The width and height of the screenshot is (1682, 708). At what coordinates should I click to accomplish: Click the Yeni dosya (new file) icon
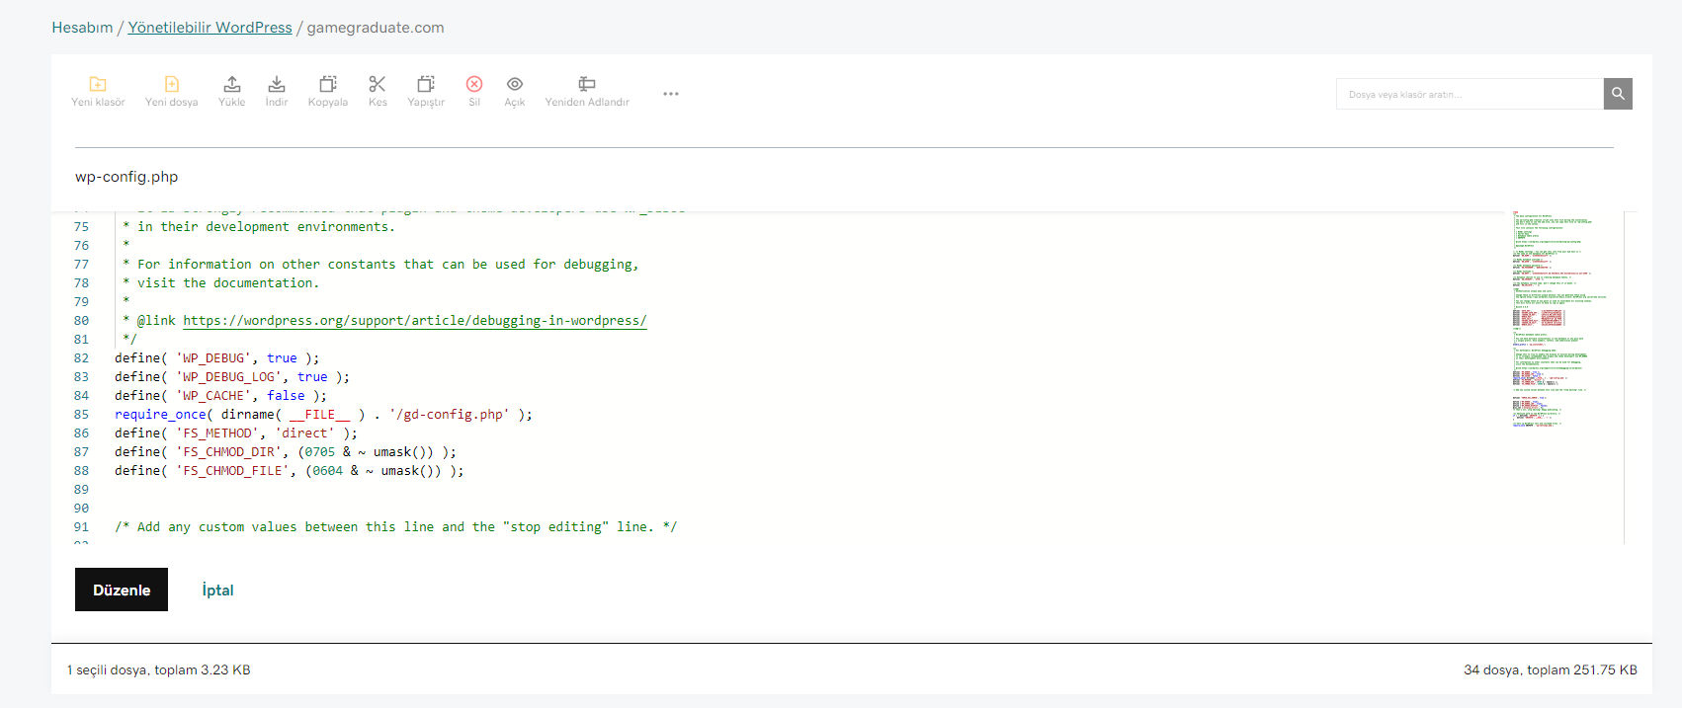[171, 84]
